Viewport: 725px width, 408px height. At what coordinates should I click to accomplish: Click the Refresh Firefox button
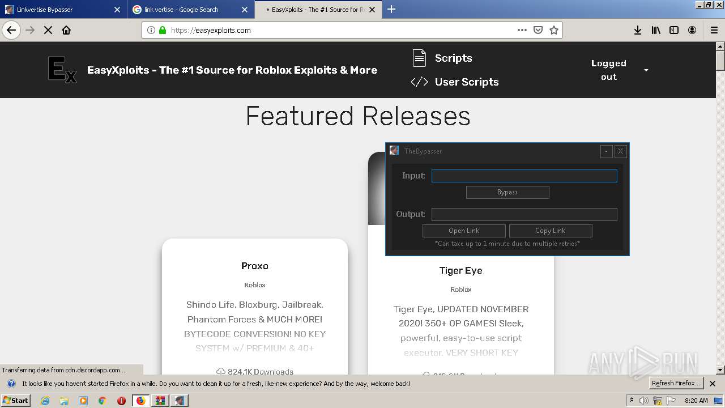[676, 383]
